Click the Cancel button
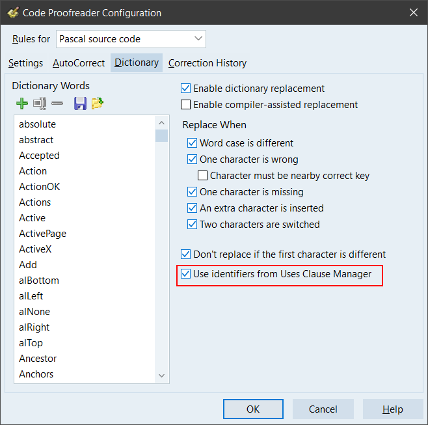 coord(323,409)
